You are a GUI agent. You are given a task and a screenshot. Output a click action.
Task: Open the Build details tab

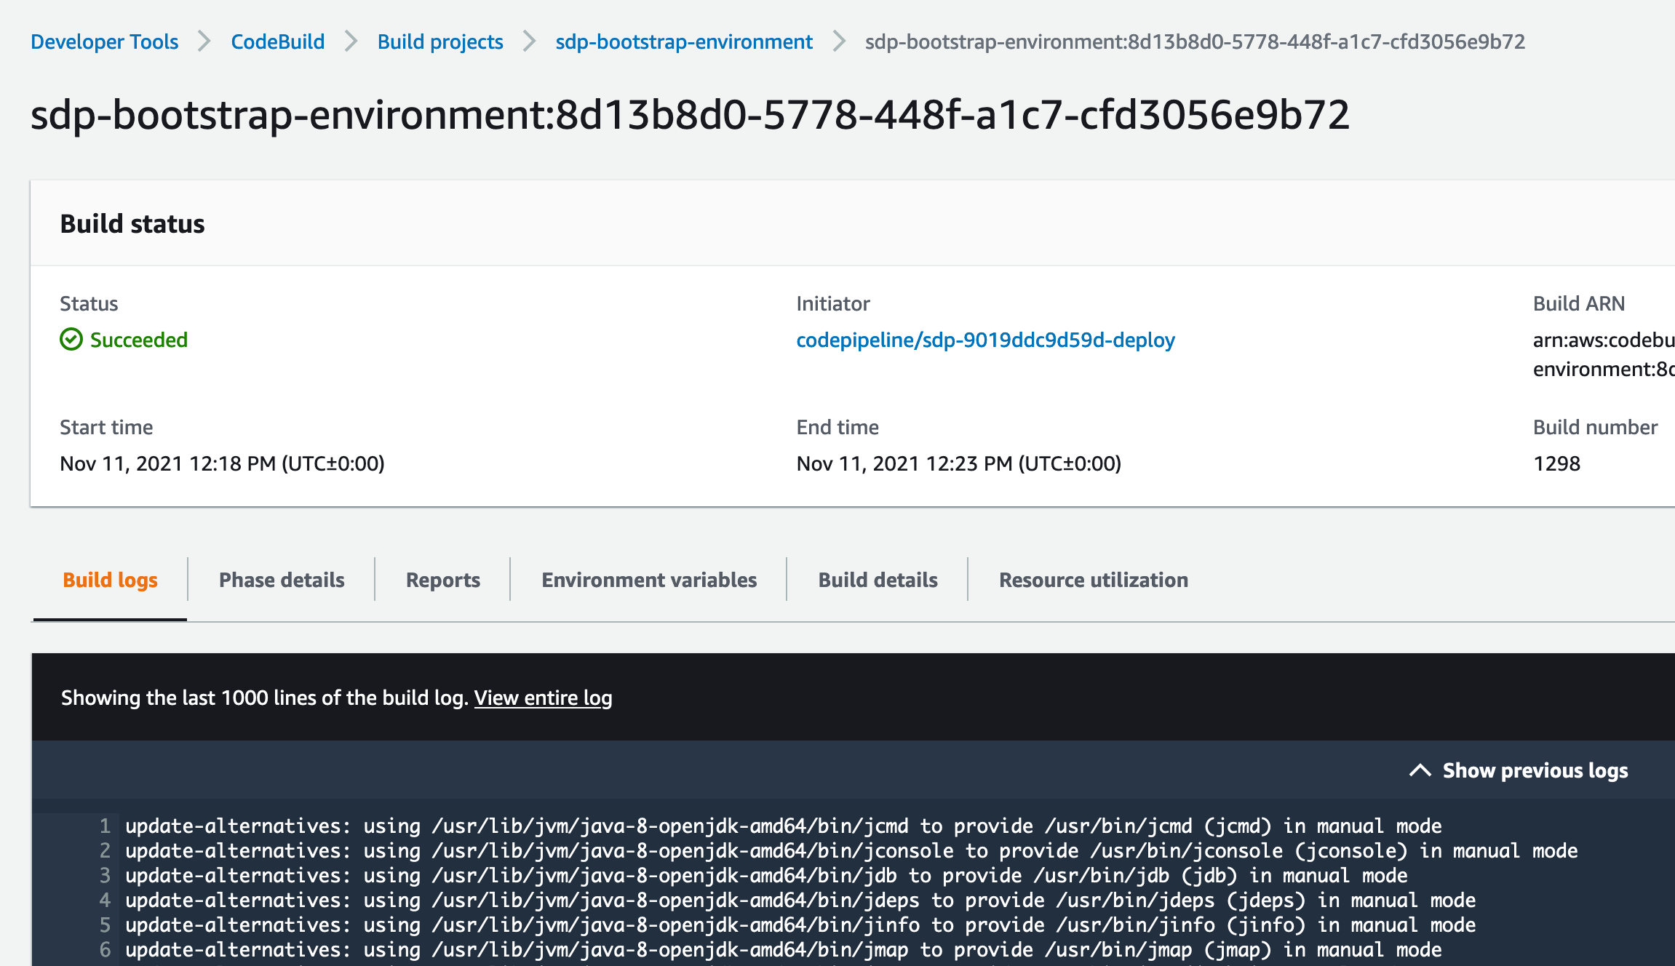point(878,580)
